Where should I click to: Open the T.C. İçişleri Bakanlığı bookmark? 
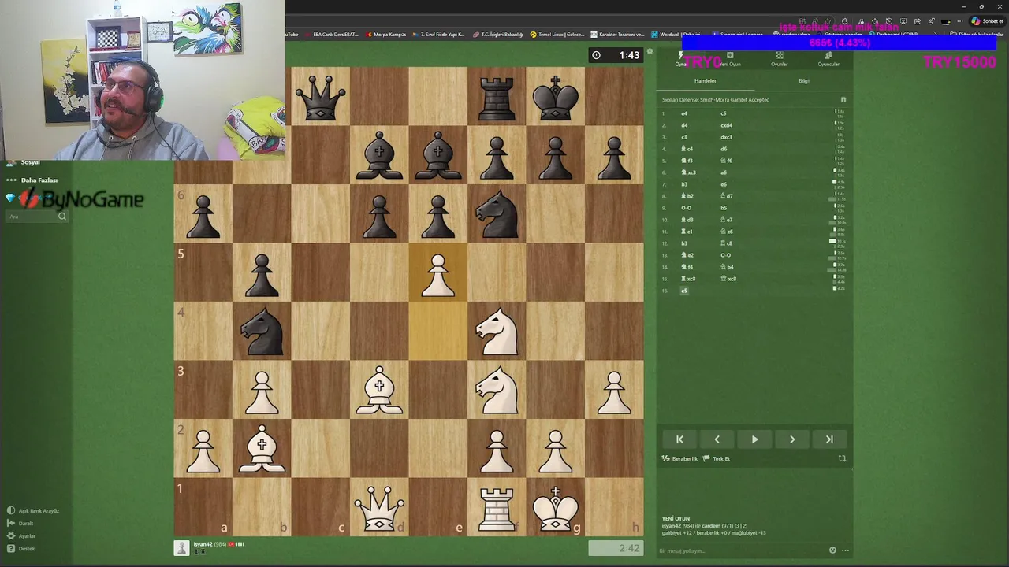point(499,35)
